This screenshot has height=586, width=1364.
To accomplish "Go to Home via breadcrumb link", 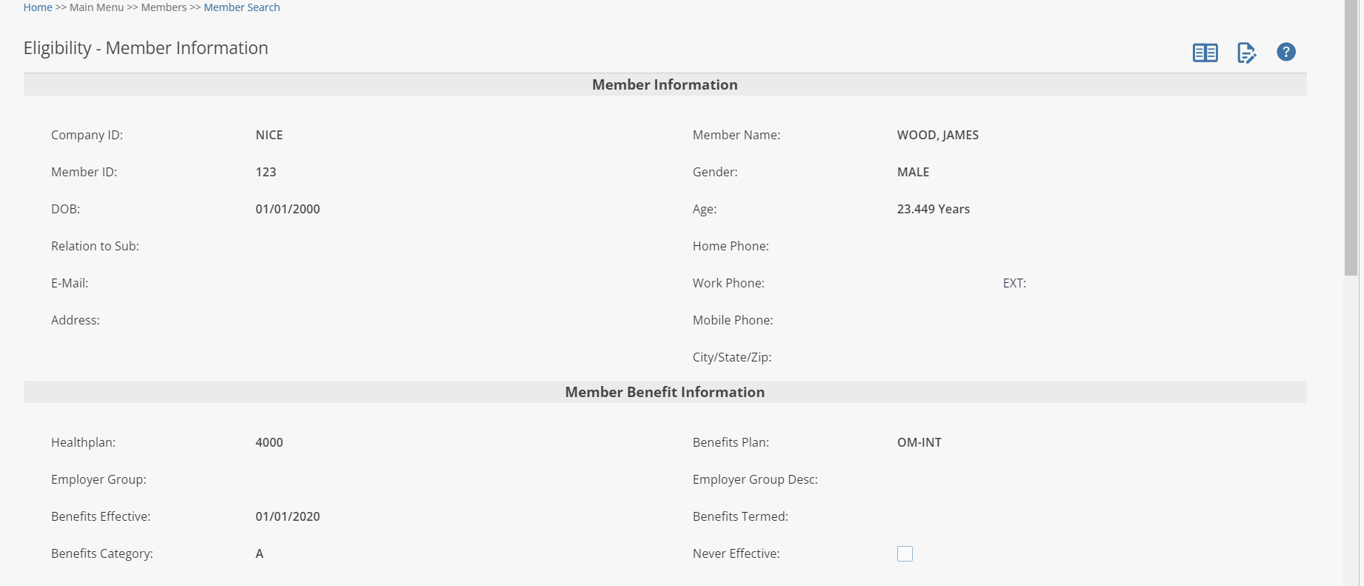I will coord(38,7).
